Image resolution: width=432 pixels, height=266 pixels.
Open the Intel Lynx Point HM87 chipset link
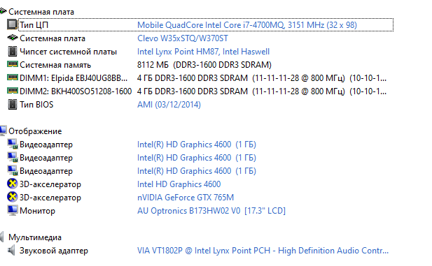click(x=203, y=52)
